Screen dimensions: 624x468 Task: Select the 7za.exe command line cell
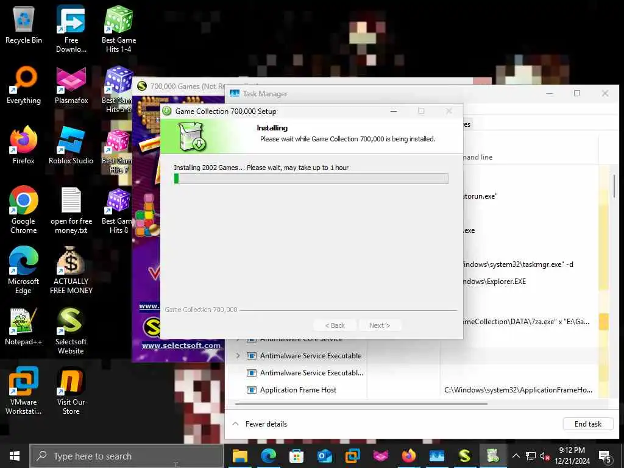(526, 322)
